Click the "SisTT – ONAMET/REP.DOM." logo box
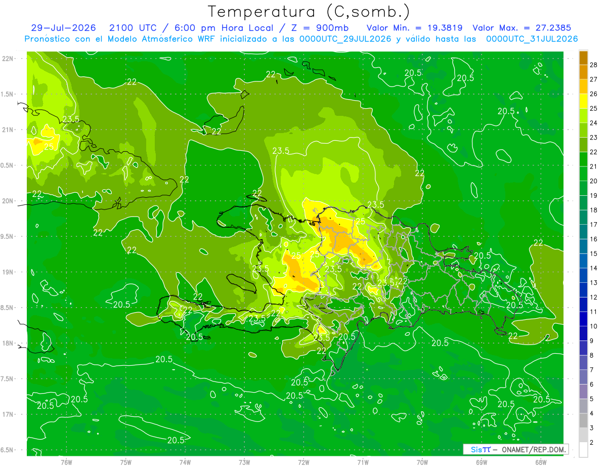 point(515,449)
